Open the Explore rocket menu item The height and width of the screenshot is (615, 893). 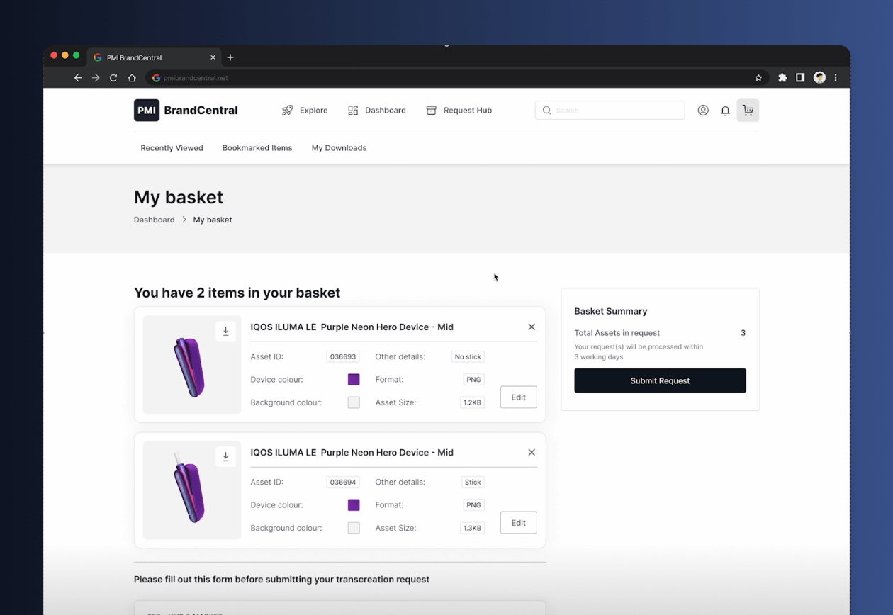[305, 111]
